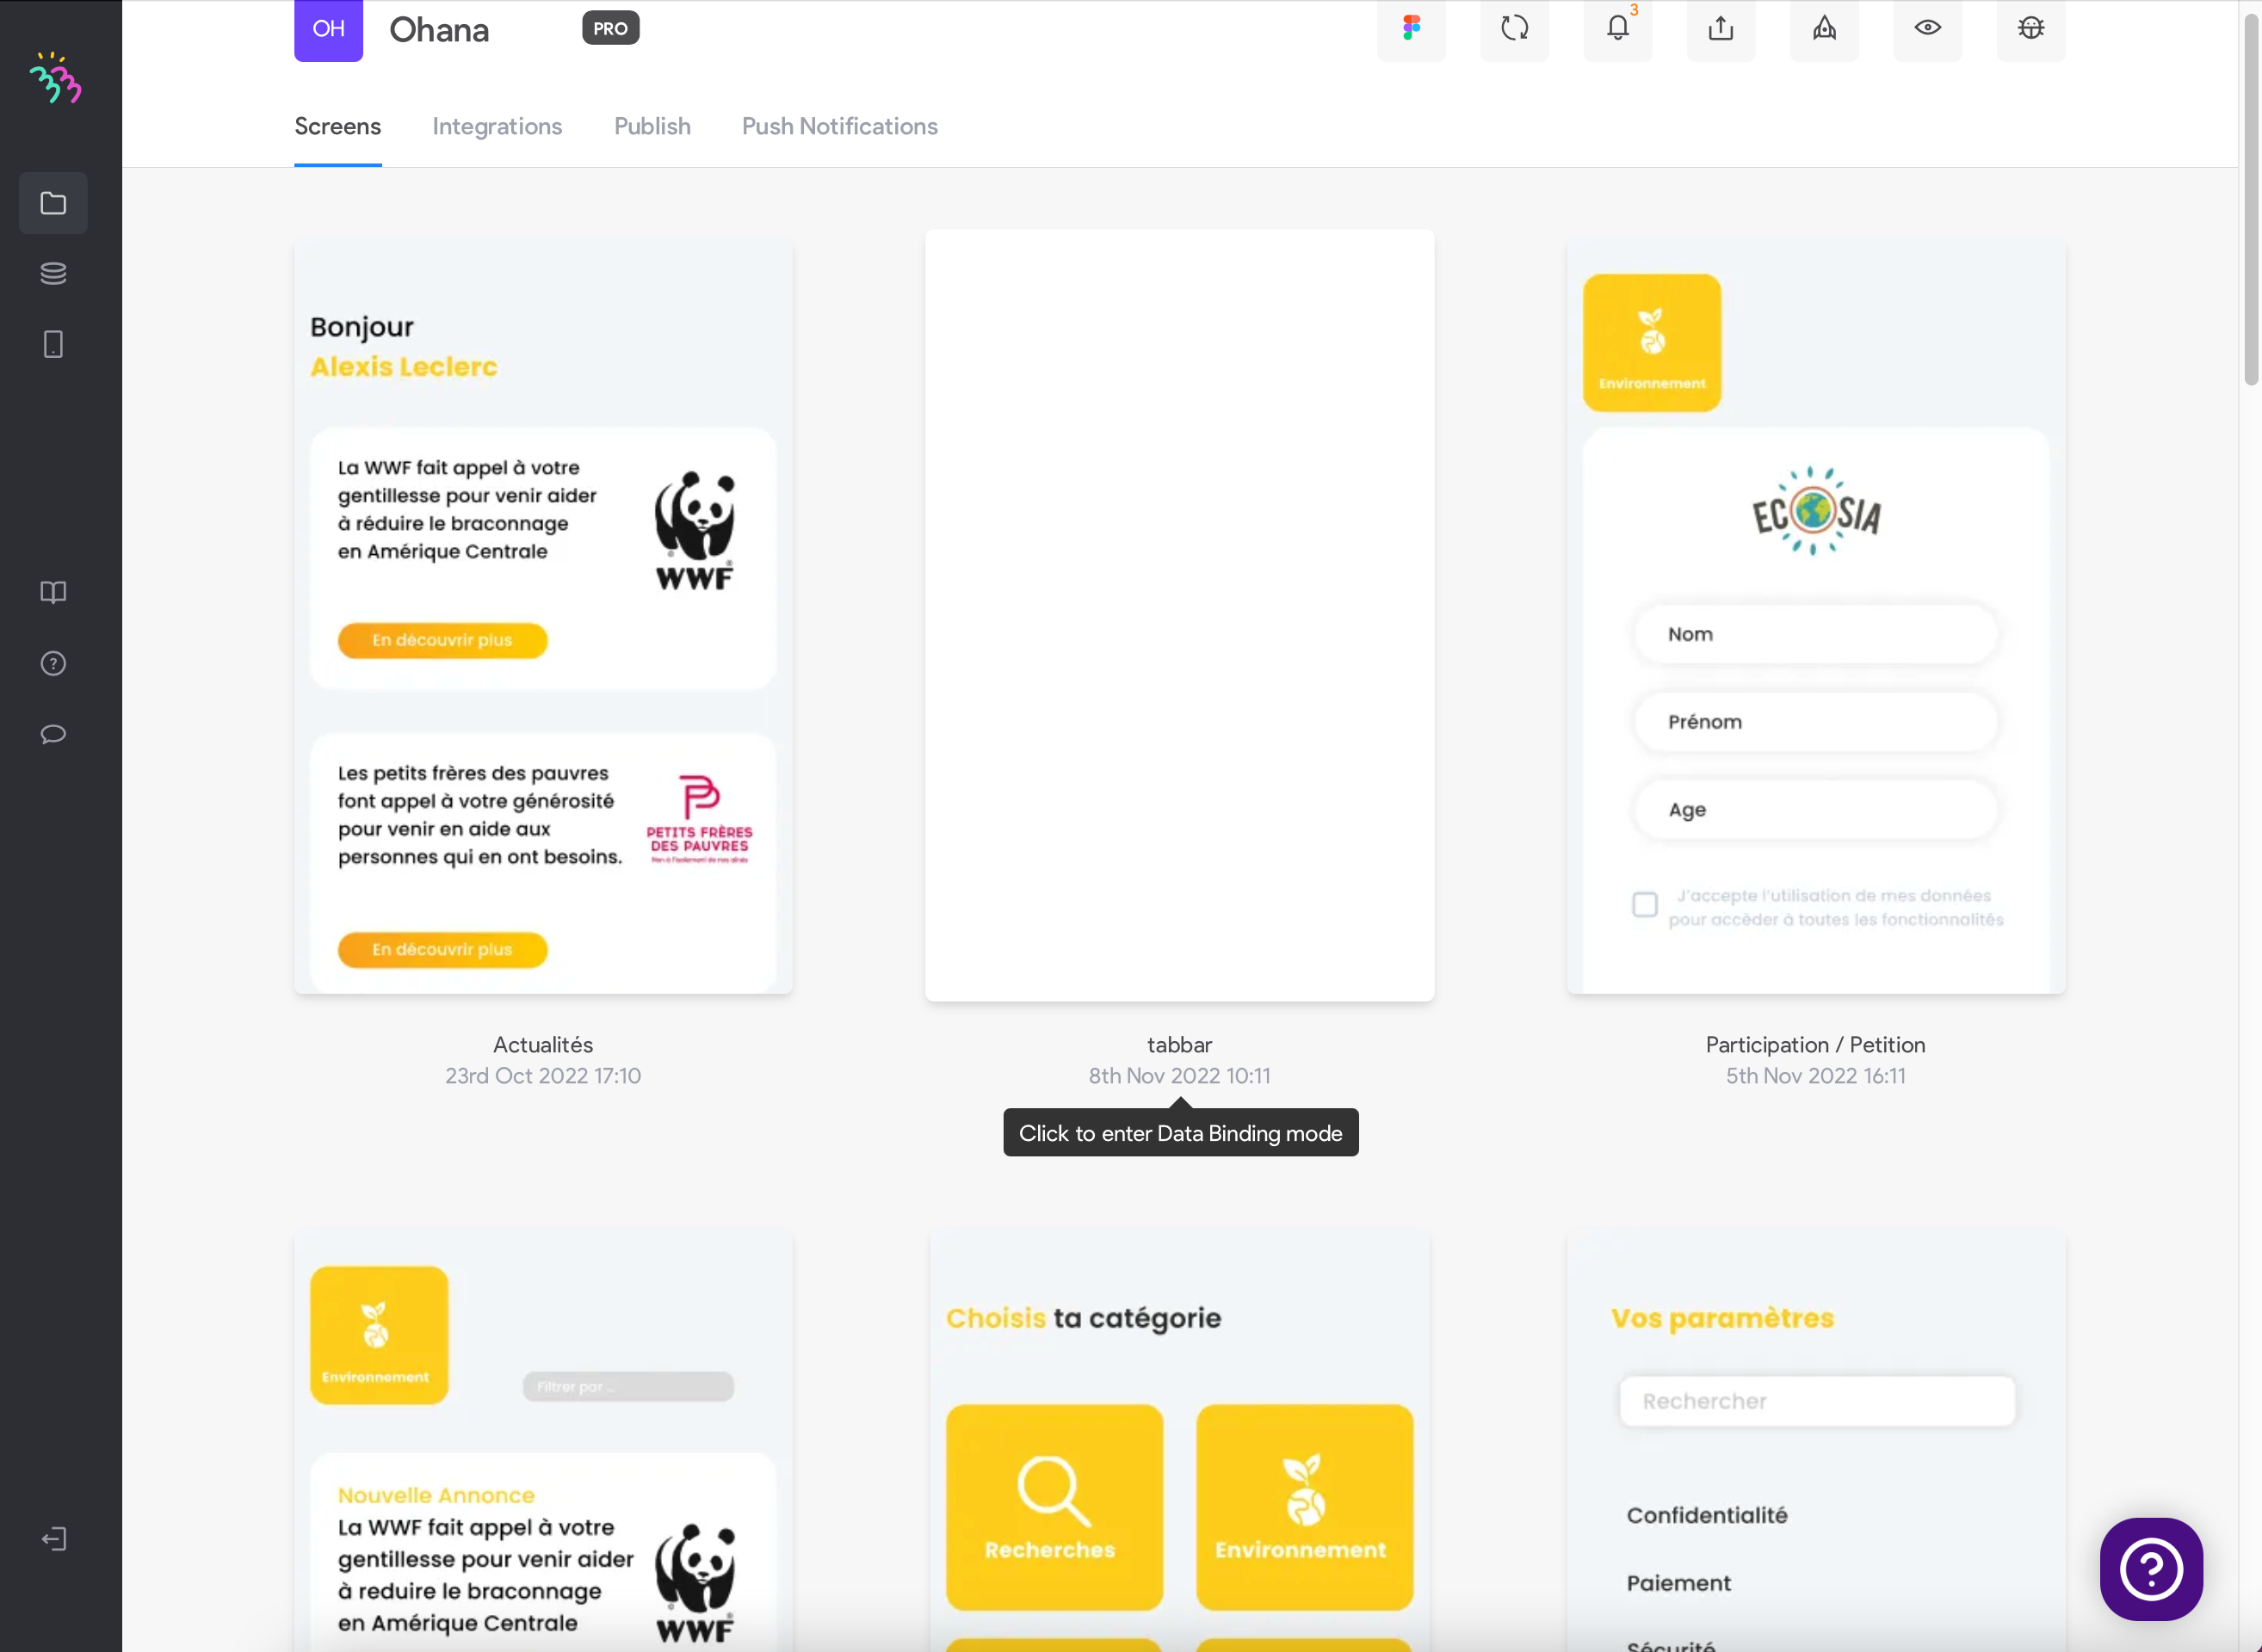Image resolution: width=2262 pixels, height=1652 pixels.
Task: Open the purple help widget button
Action: (x=2151, y=1568)
